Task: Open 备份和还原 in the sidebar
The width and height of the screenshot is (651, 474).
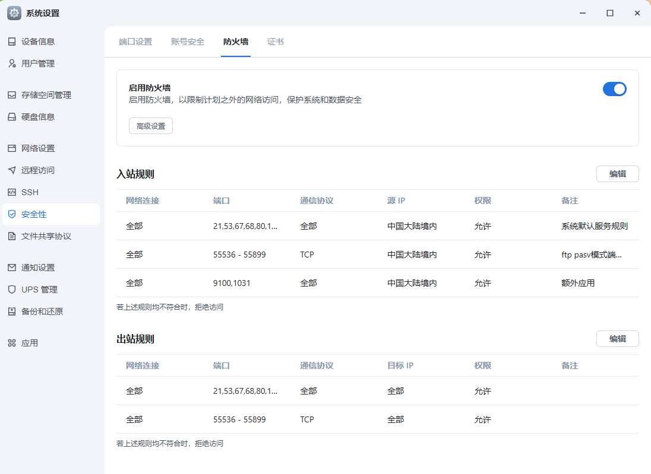Action: coord(51,312)
